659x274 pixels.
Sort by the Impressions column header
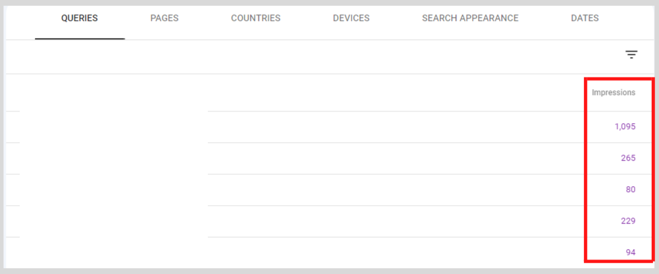[x=614, y=92]
